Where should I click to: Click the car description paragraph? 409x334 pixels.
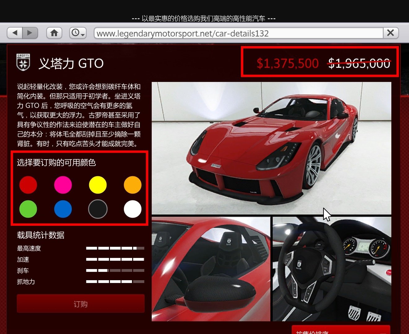pos(79,115)
